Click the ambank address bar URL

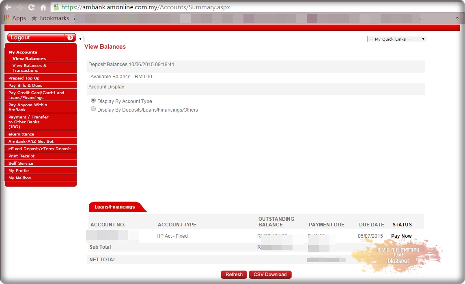pos(146,7)
